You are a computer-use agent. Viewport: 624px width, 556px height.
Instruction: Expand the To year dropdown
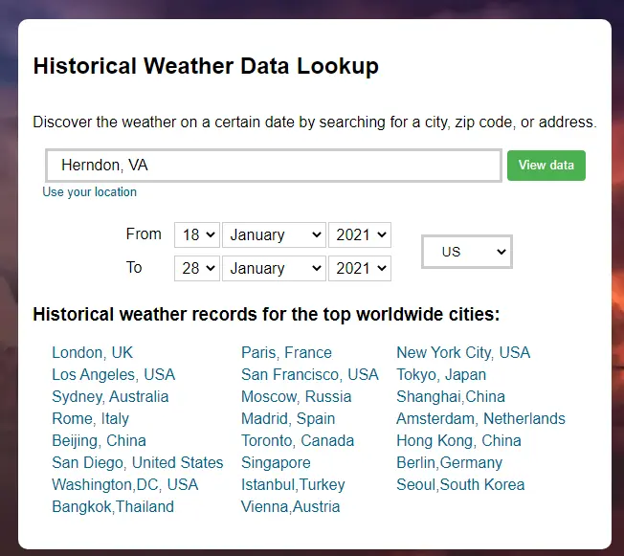(x=359, y=268)
